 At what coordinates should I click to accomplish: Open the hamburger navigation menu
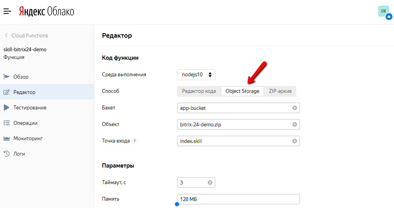(x=7, y=11)
